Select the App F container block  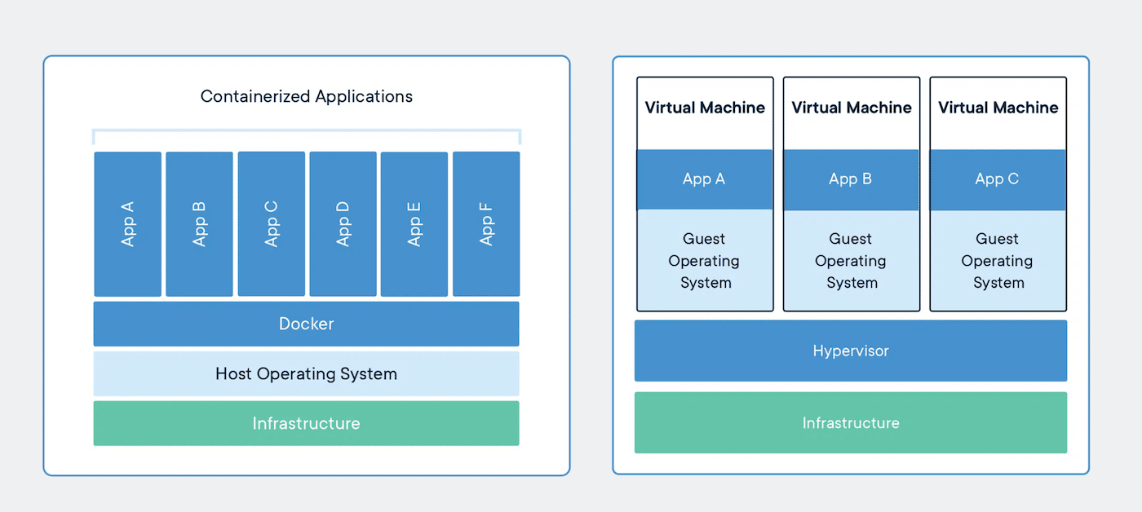pos(486,223)
